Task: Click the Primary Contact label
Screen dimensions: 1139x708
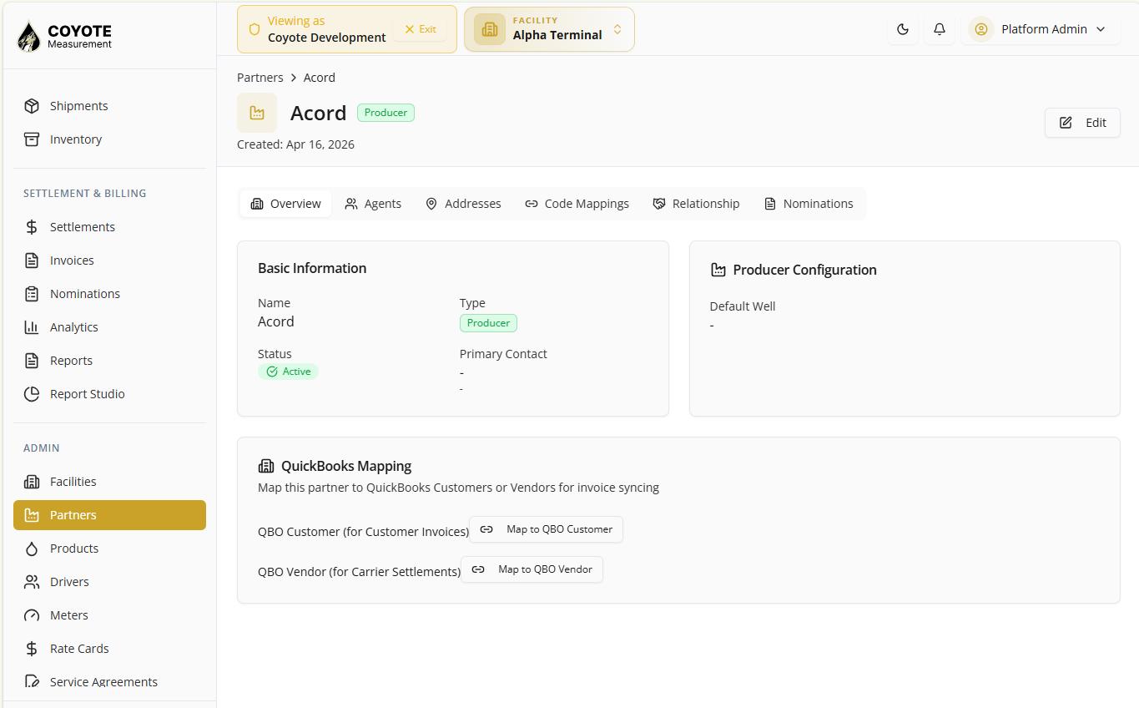Action: point(503,354)
